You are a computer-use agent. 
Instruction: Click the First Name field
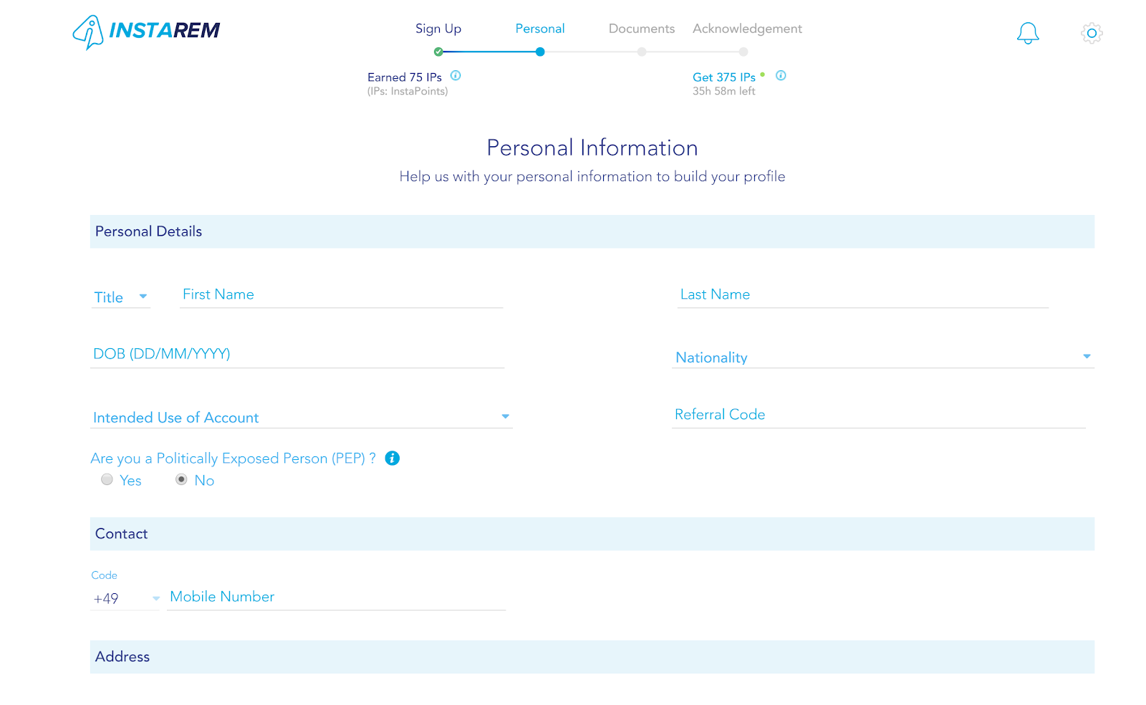pyautogui.click(x=341, y=295)
